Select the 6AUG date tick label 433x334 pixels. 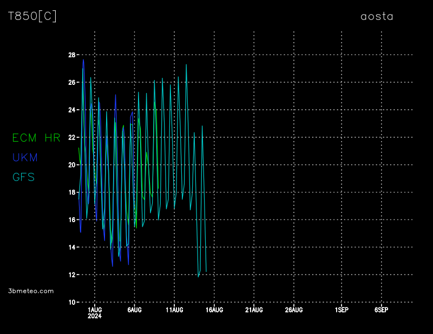[134, 310]
